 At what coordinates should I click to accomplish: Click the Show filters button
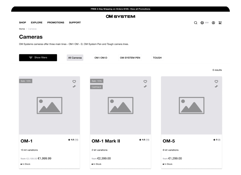38,58
